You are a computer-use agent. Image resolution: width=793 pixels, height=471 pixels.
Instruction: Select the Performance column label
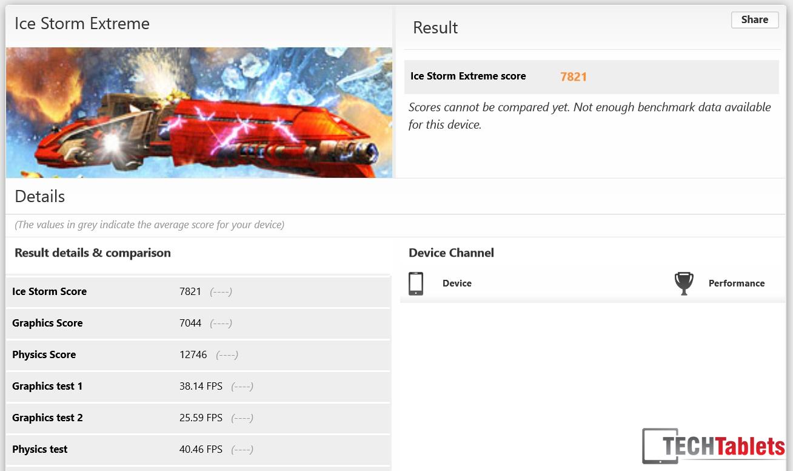pos(737,283)
